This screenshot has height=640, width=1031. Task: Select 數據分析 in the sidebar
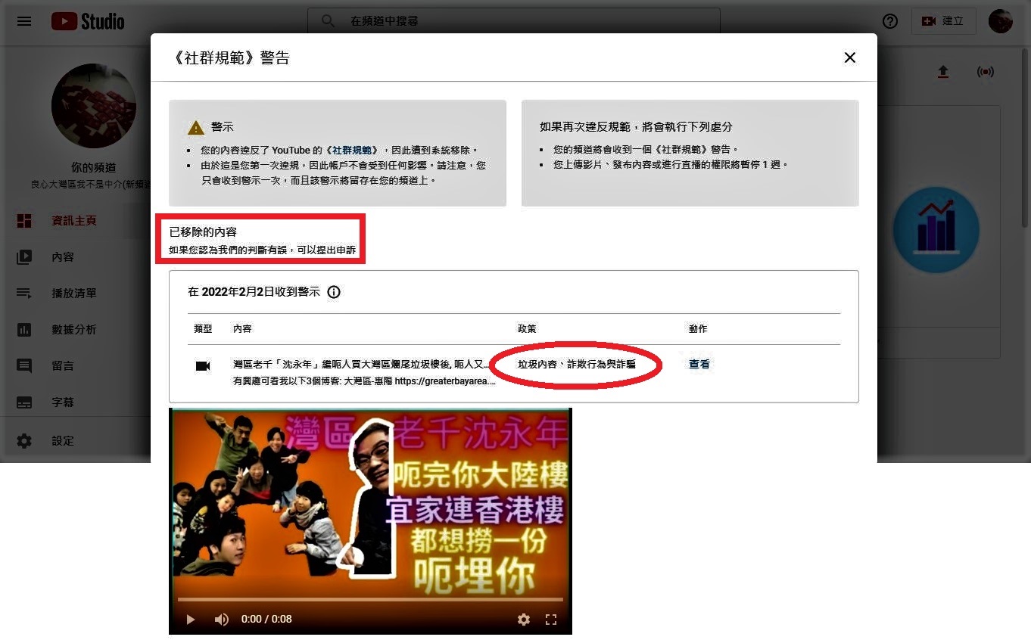tap(76, 330)
